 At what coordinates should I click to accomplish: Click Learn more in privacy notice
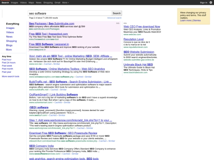click(x=185, y=21)
